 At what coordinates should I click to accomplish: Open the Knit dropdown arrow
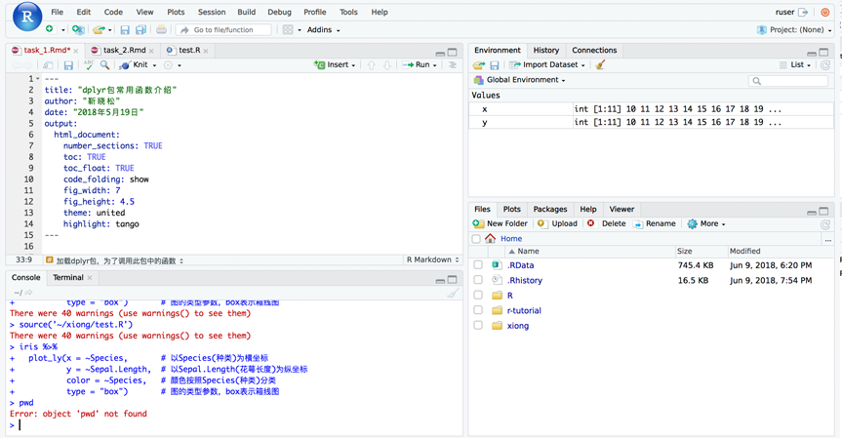155,65
